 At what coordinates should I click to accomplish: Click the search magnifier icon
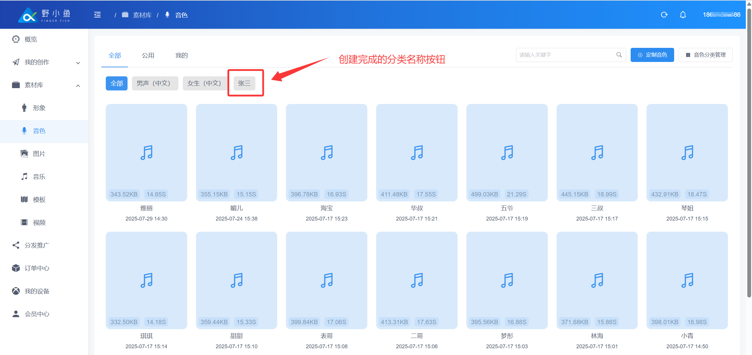tap(619, 55)
